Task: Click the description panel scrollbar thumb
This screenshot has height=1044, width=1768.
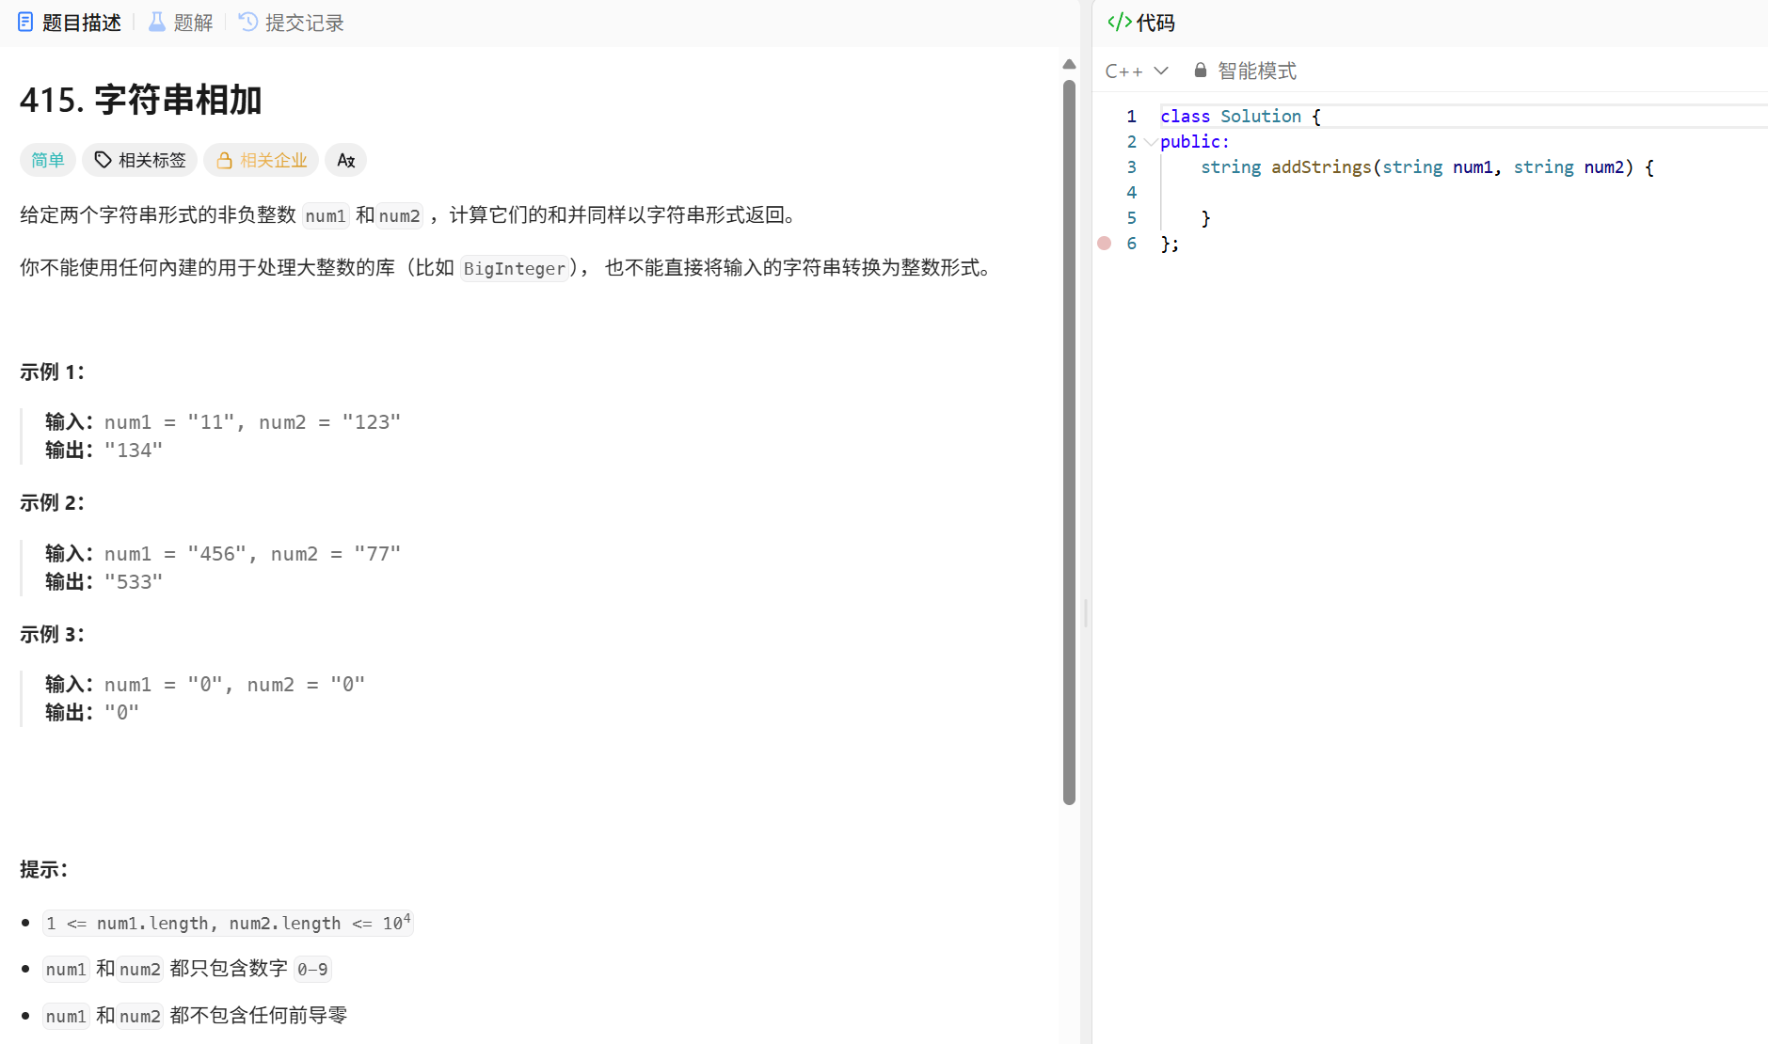Action: [x=1069, y=442]
